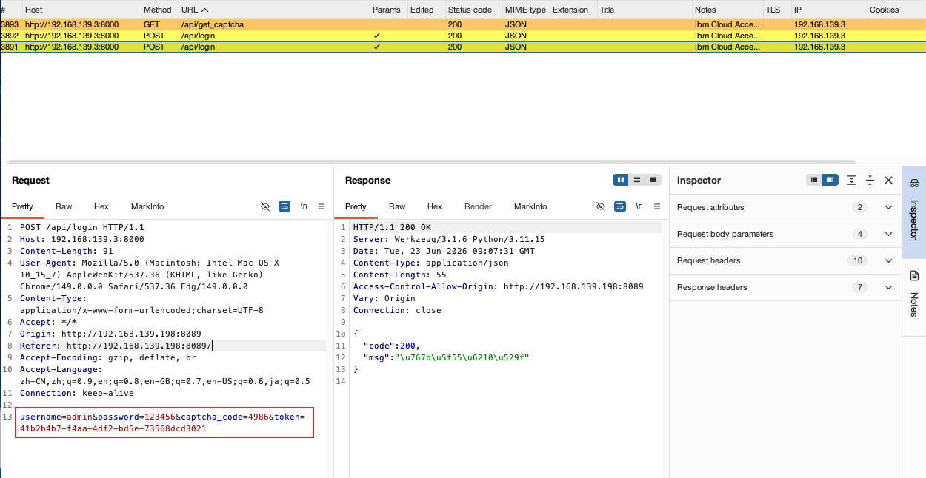Select the /api/get_captcha request row
The width and height of the screenshot is (926, 478).
click(x=463, y=24)
